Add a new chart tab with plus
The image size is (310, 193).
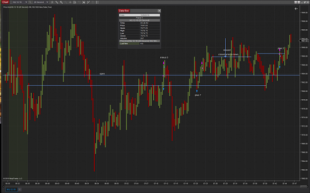19,190
